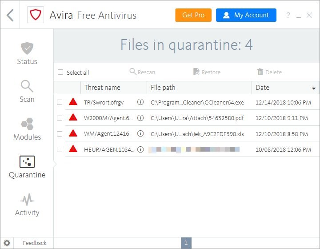Click Delete in the quarantine toolbar
Viewport: 320px width, 249px height.
click(269, 72)
